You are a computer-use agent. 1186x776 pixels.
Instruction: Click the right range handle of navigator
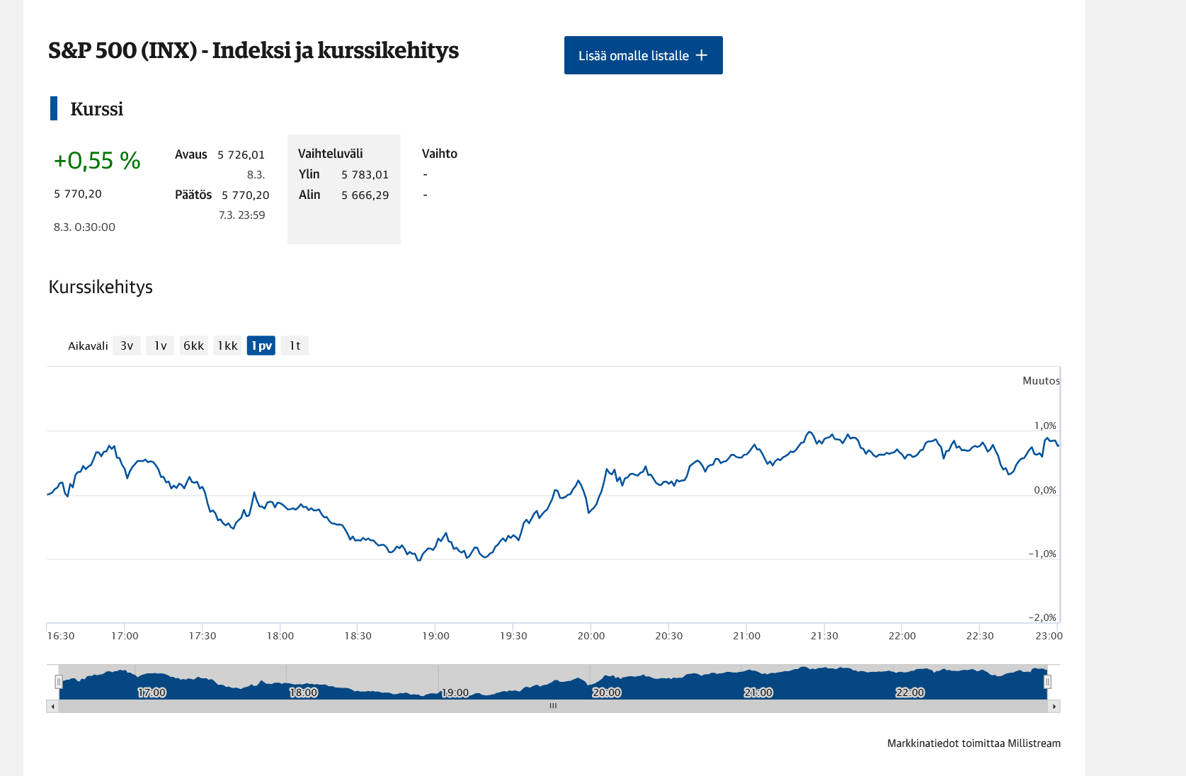pyautogui.click(x=1047, y=682)
